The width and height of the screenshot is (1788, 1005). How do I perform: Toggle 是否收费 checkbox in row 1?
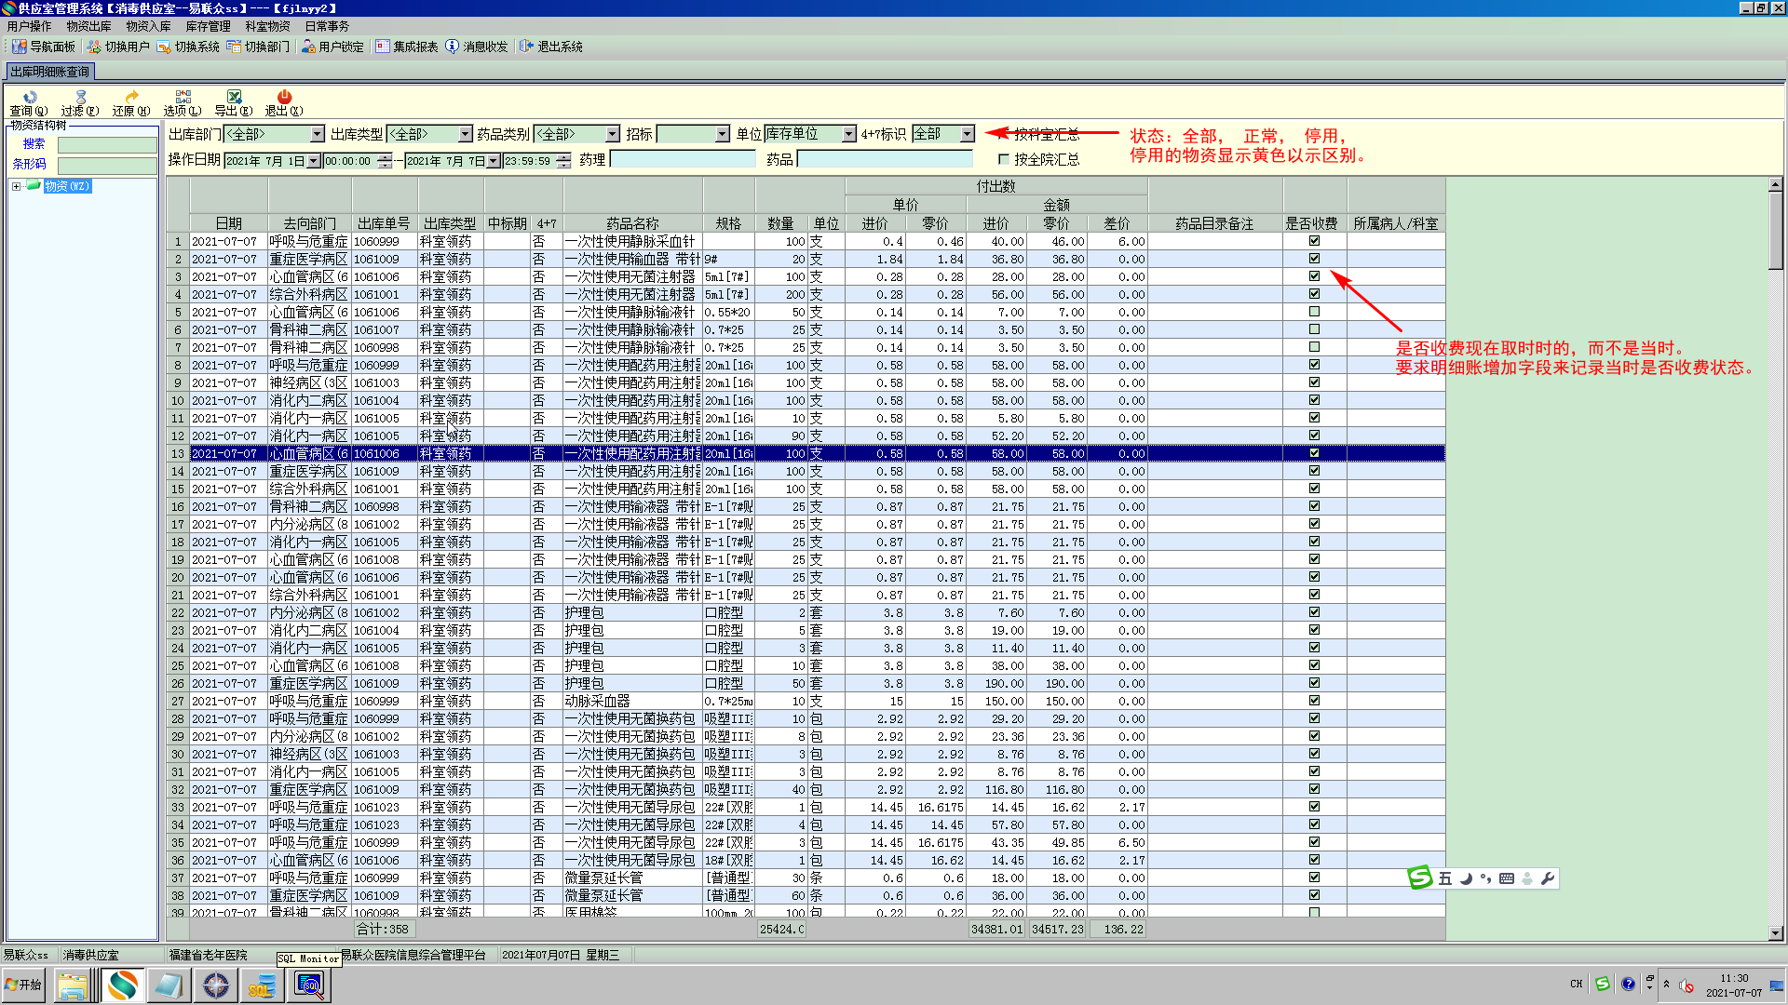pyautogui.click(x=1314, y=241)
